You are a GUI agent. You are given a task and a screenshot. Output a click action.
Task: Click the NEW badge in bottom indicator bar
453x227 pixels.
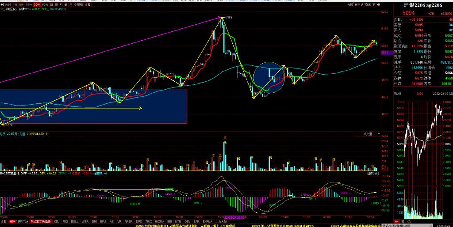(x=12, y=222)
